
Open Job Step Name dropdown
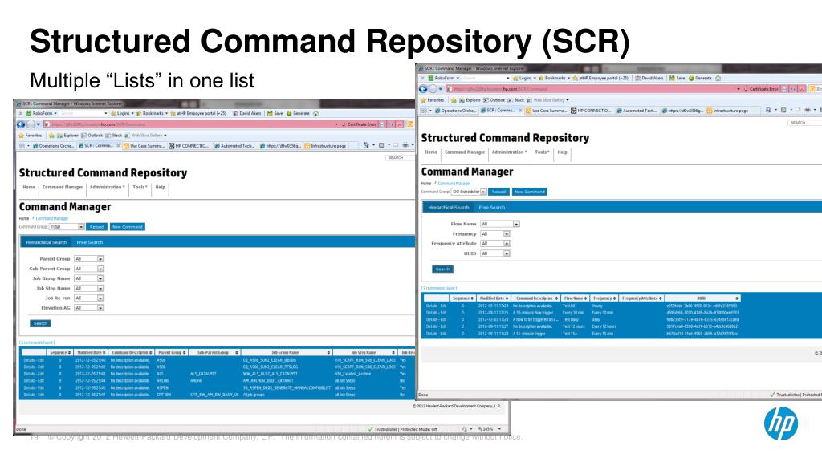(88, 289)
